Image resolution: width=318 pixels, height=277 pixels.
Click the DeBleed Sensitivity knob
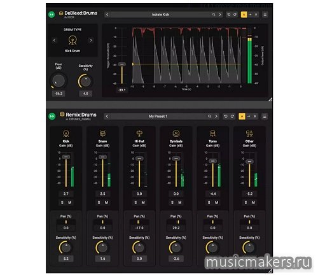pyautogui.click(x=85, y=81)
